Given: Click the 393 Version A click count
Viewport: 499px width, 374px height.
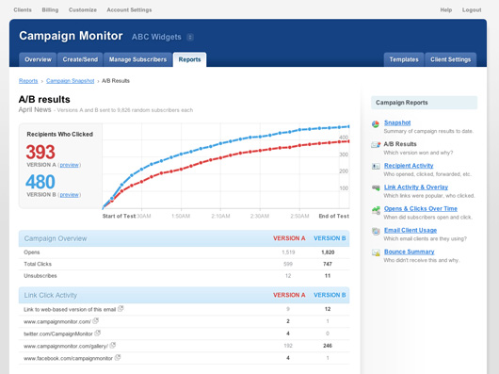Looking at the screenshot, I should click(x=40, y=153).
